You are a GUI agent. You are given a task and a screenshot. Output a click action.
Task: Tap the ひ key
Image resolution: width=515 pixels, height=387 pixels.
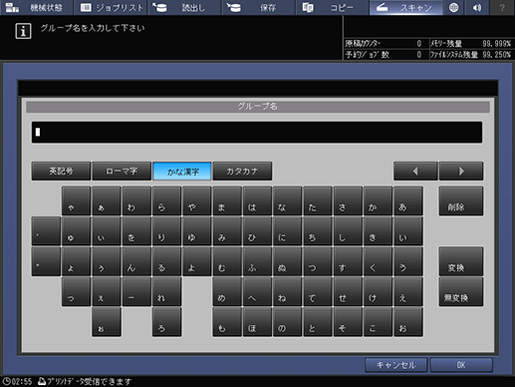(257, 231)
